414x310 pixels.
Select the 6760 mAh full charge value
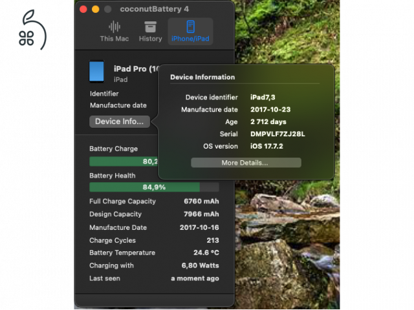(201, 201)
